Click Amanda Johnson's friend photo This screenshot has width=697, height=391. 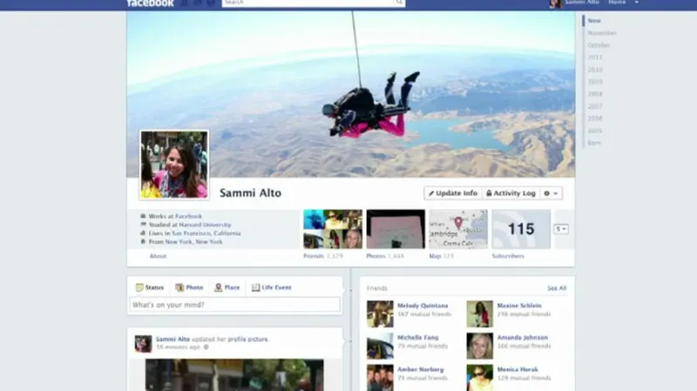click(480, 346)
